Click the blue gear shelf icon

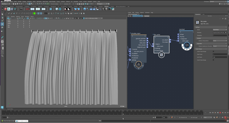tap(60, 9)
